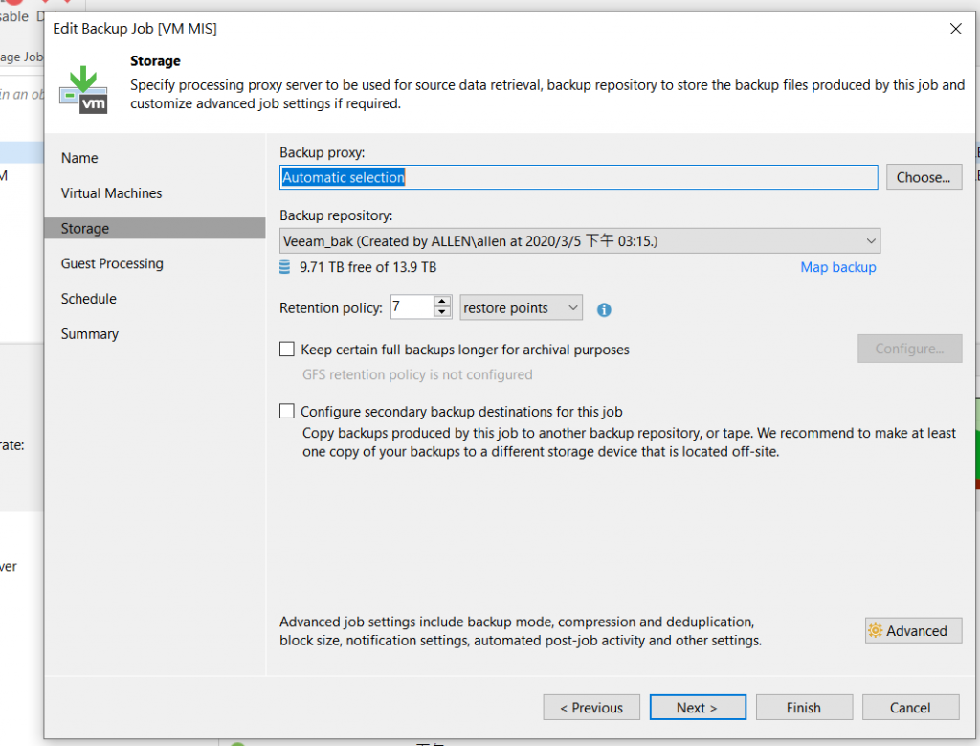Click the Configure... GFS retention button
Image resolution: width=980 pixels, height=746 pixels.
click(909, 349)
